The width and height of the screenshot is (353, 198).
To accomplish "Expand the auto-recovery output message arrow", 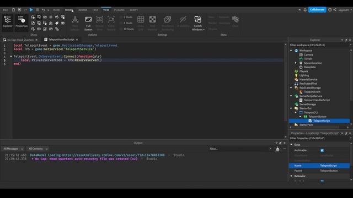I will [x=33, y=159].
